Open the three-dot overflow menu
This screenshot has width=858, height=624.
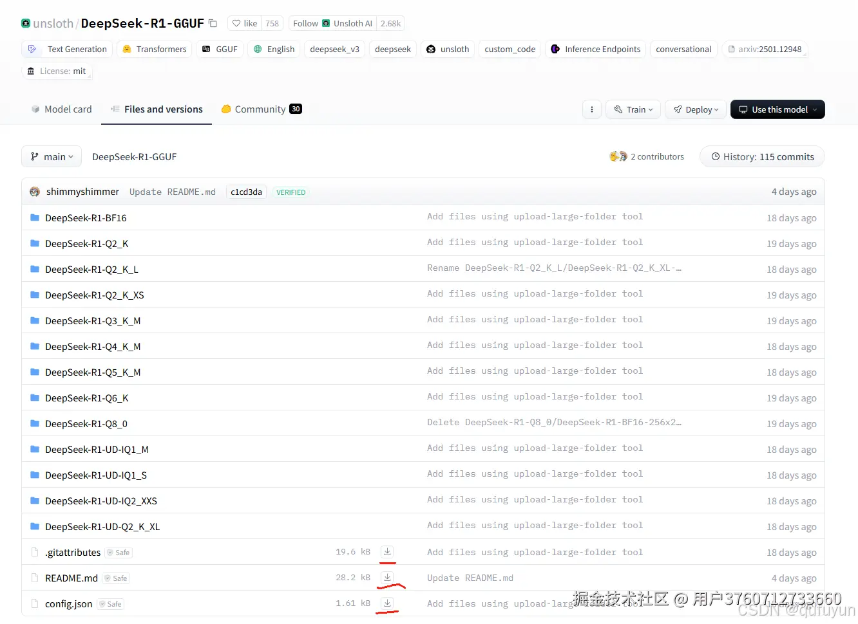(x=591, y=109)
